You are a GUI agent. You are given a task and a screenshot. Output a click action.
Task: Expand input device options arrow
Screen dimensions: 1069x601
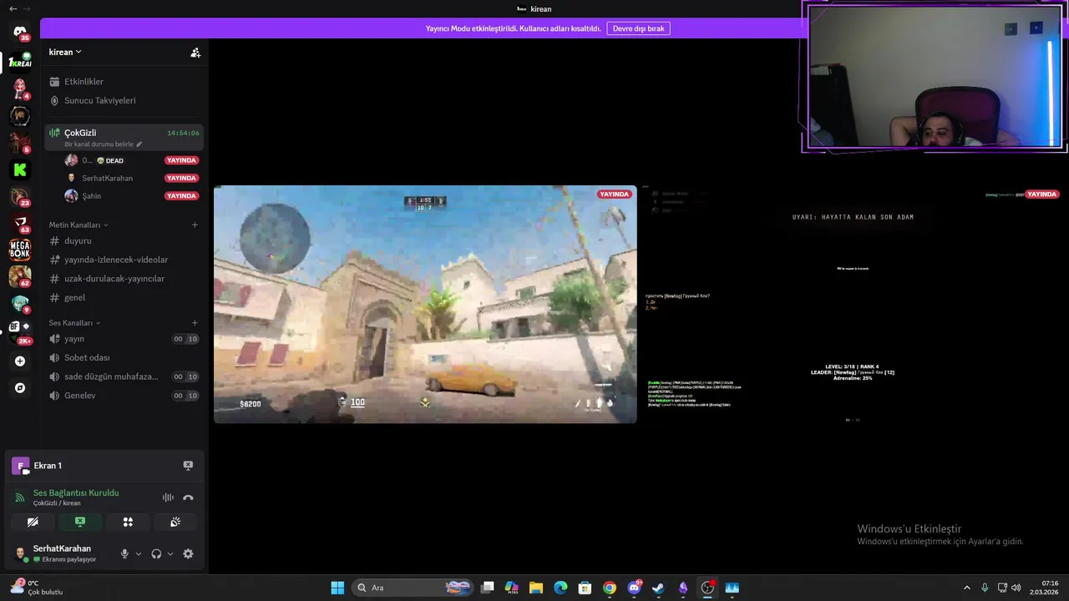[x=139, y=553]
